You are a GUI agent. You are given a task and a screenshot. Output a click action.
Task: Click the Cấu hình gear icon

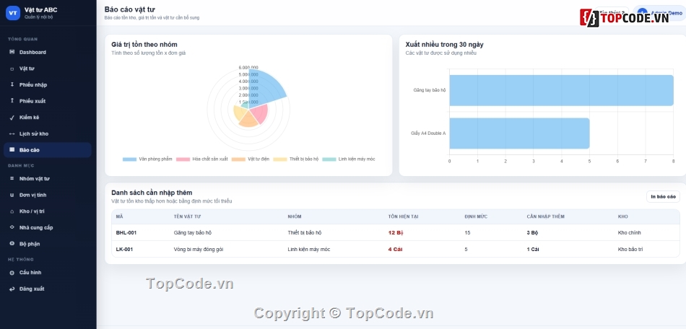(12, 273)
